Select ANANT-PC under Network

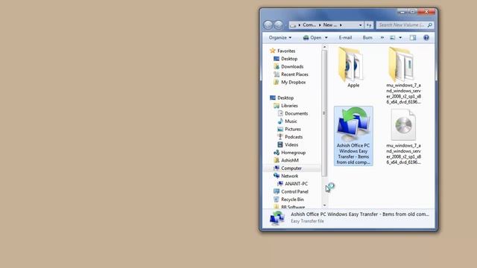click(296, 184)
